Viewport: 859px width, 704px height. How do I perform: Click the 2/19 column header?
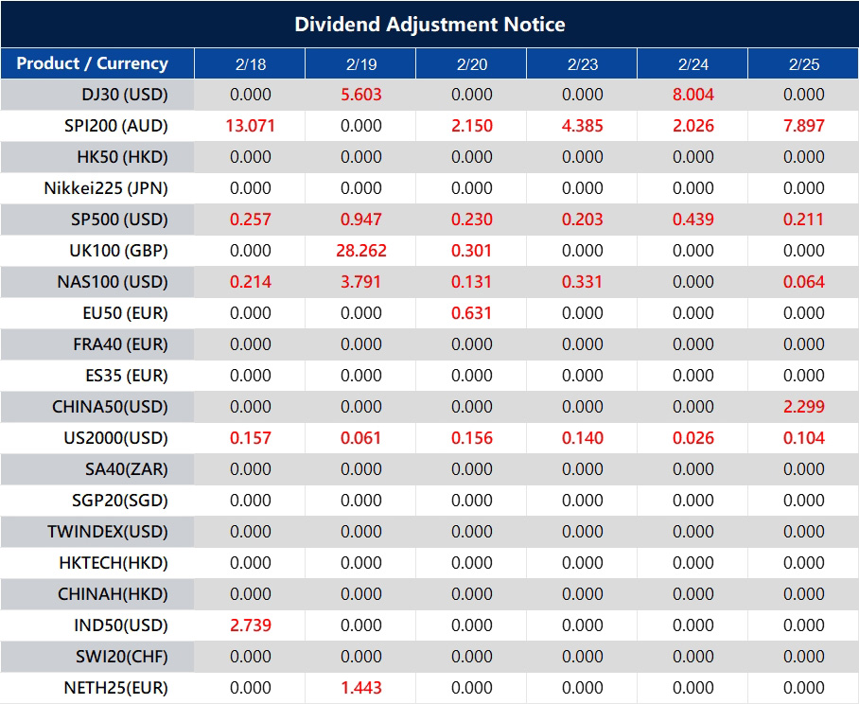coord(359,63)
